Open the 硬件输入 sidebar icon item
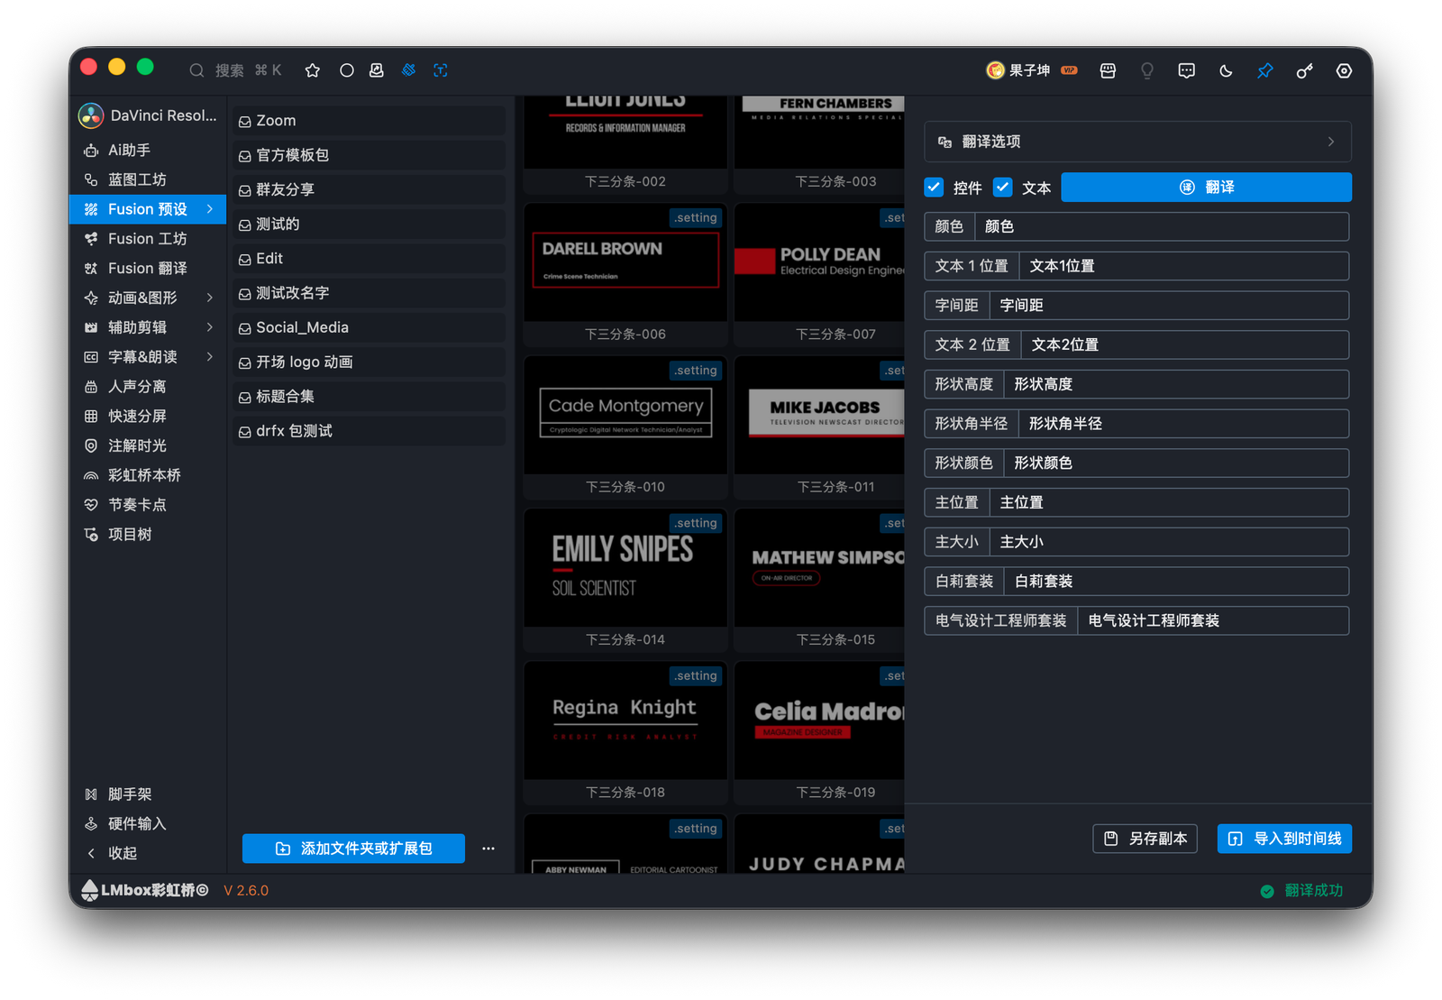 point(91,823)
